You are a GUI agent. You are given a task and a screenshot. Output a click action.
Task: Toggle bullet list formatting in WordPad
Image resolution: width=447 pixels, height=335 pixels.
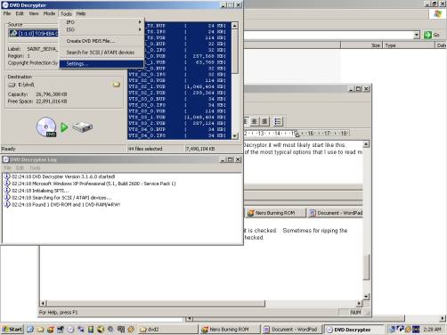[278, 121]
